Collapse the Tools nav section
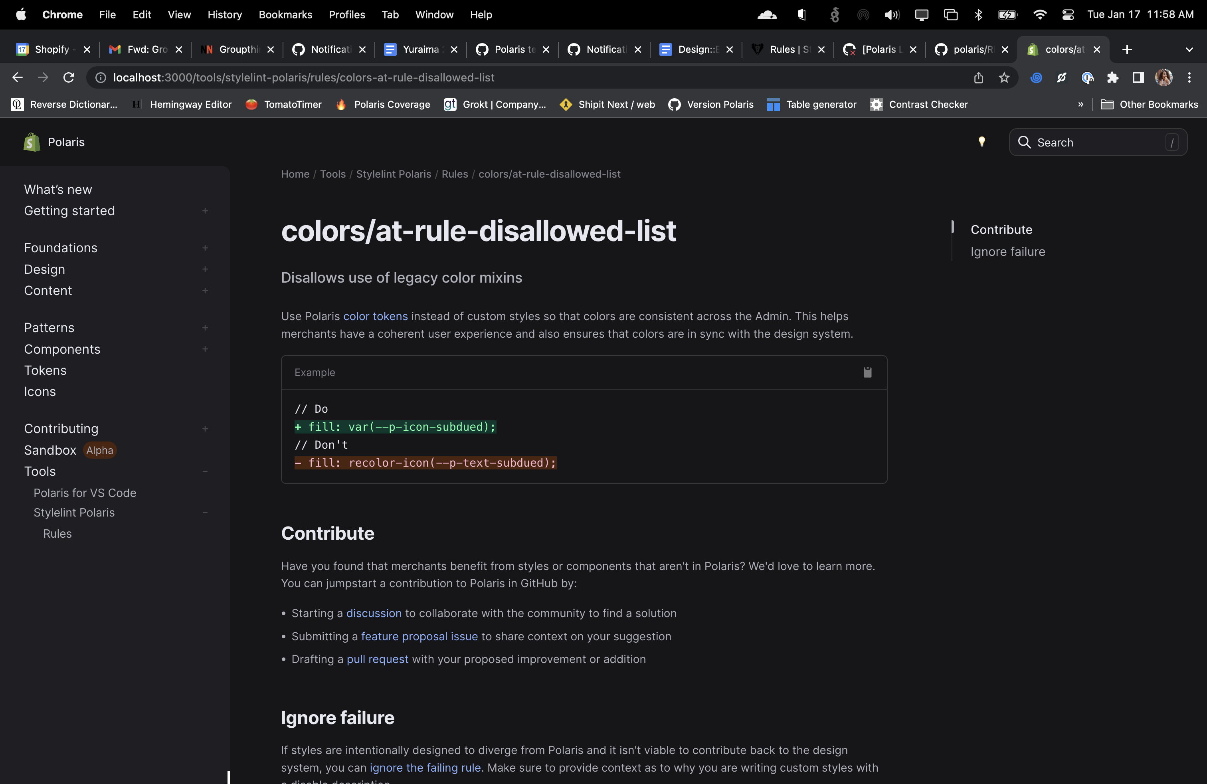1207x784 pixels. click(x=205, y=471)
